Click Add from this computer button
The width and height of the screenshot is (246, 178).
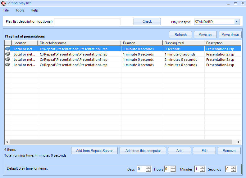[x=143, y=151]
